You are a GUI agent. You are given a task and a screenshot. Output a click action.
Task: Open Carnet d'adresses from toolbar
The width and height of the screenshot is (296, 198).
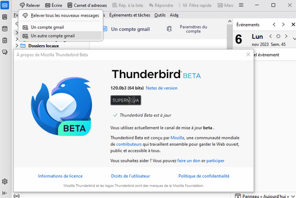click(87, 5)
